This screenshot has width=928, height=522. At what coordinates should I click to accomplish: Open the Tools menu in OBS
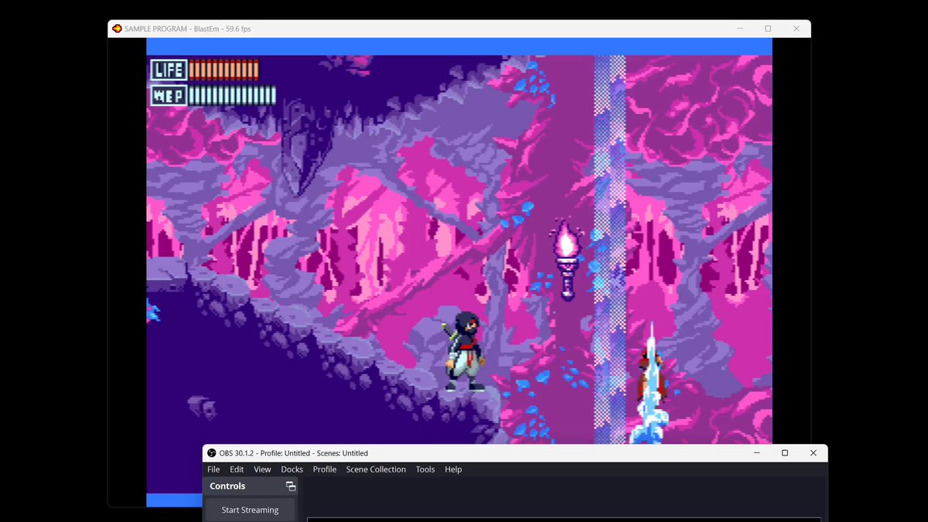coord(425,469)
